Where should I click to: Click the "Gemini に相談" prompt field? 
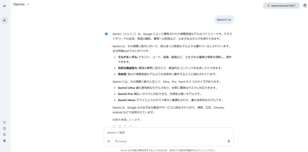click(x=168, y=133)
